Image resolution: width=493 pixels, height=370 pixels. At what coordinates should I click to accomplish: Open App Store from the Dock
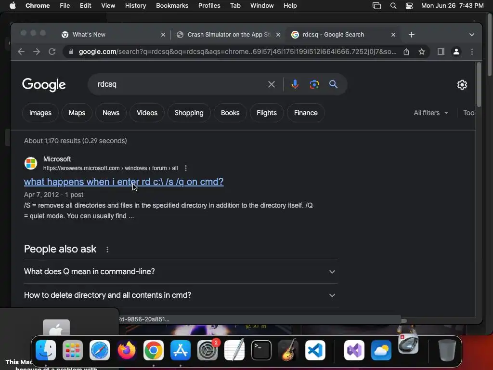tap(181, 350)
